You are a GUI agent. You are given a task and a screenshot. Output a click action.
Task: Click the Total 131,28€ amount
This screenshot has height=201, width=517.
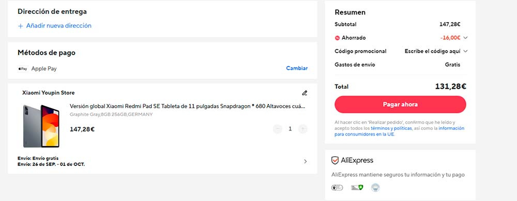click(450, 87)
